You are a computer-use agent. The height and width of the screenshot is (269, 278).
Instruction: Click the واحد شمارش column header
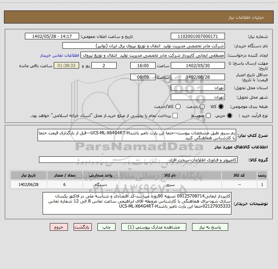click(x=100, y=175)
